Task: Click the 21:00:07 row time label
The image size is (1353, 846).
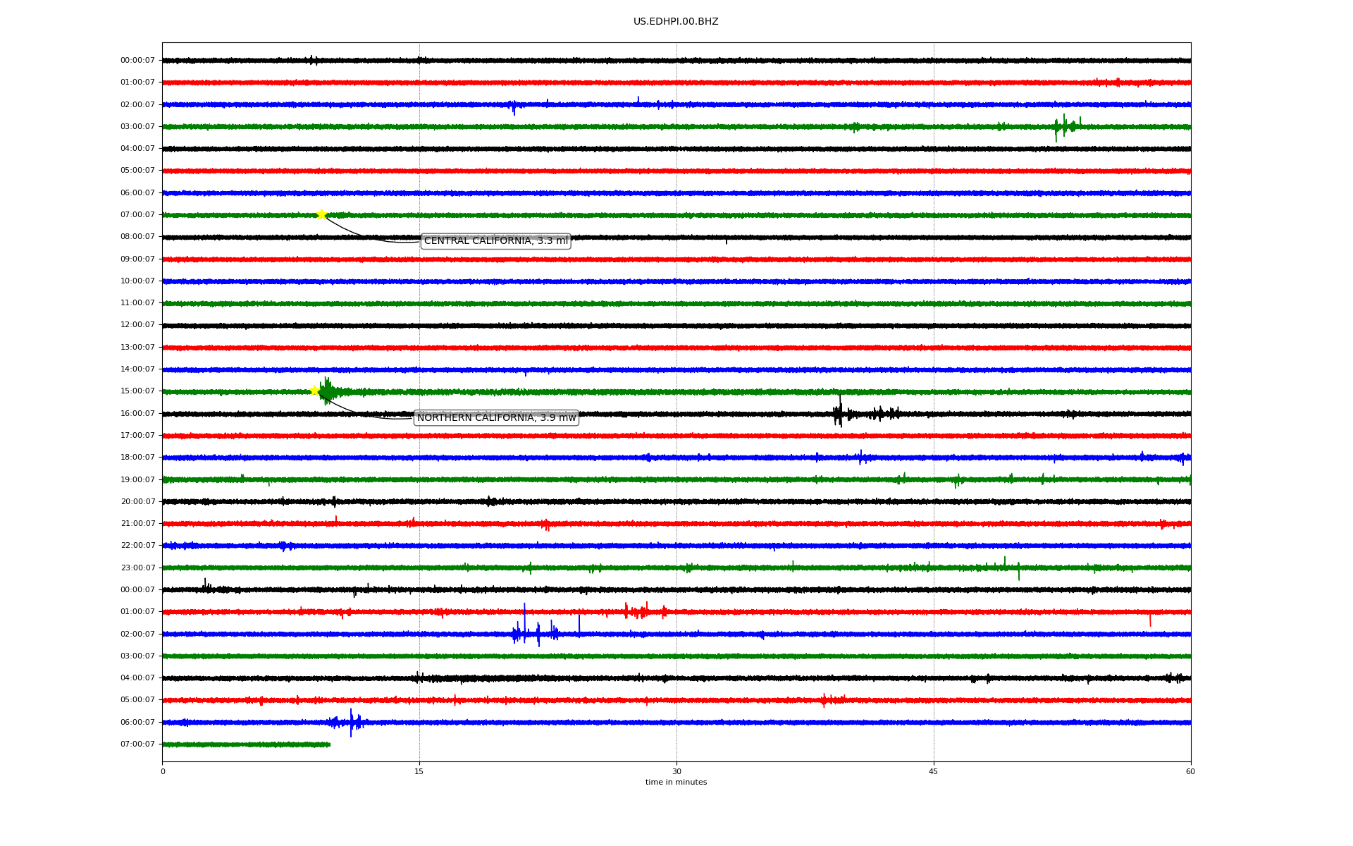Action: click(137, 523)
